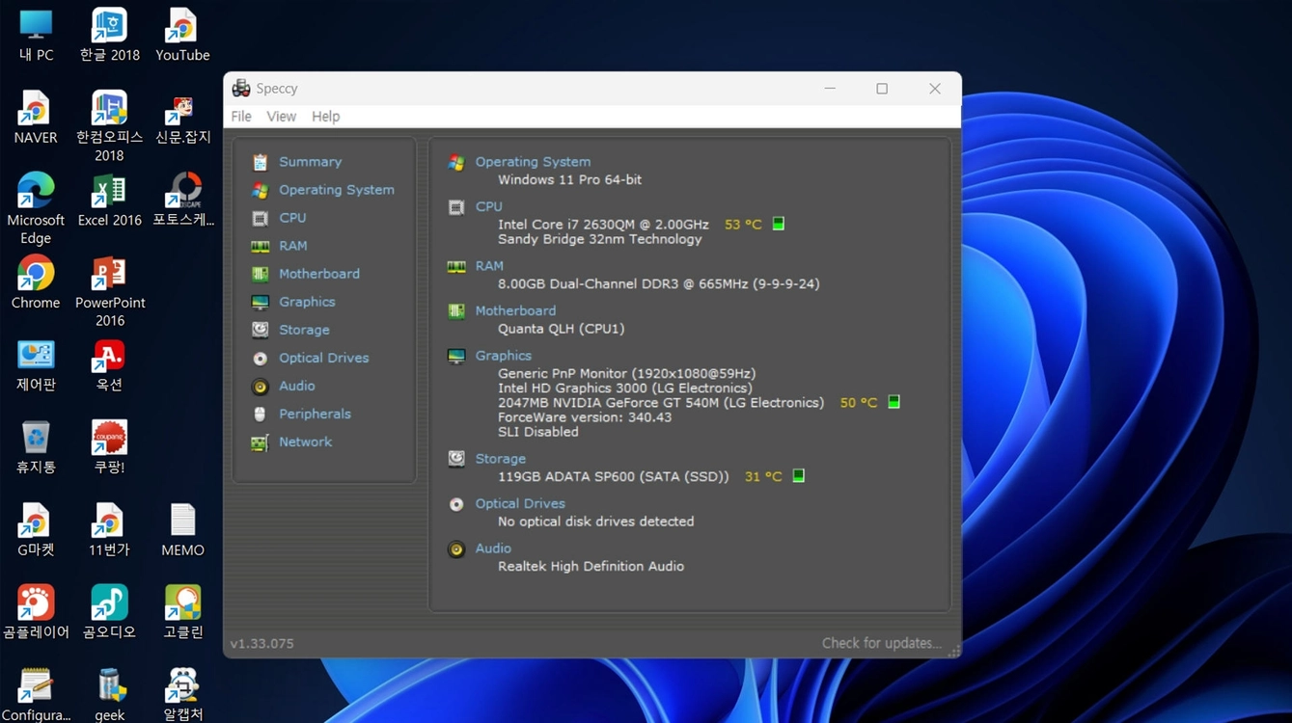Image resolution: width=1292 pixels, height=723 pixels.
Task: Open the Operating System heading link
Action: 533,162
